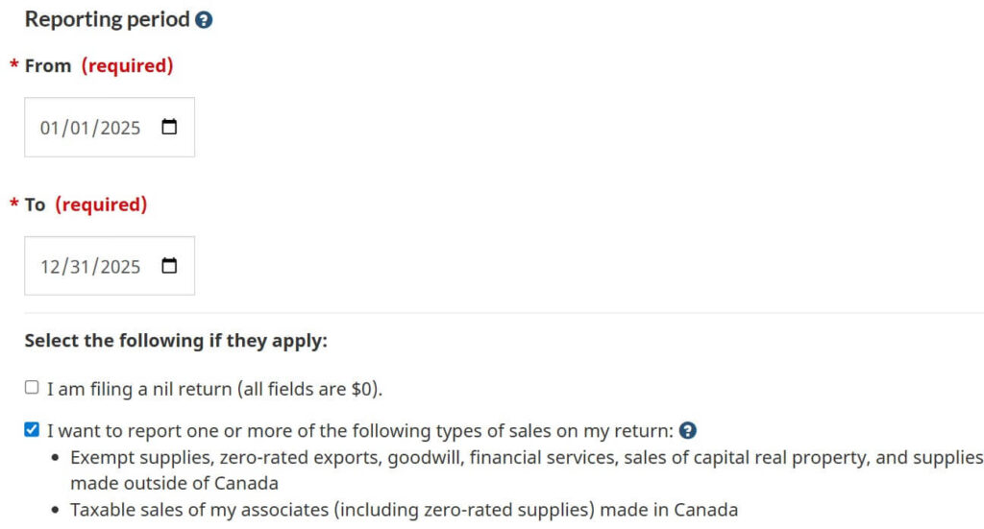Uncheck the report sales types checkbox
Viewport: 984px width, 529px height.
tap(32, 430)
